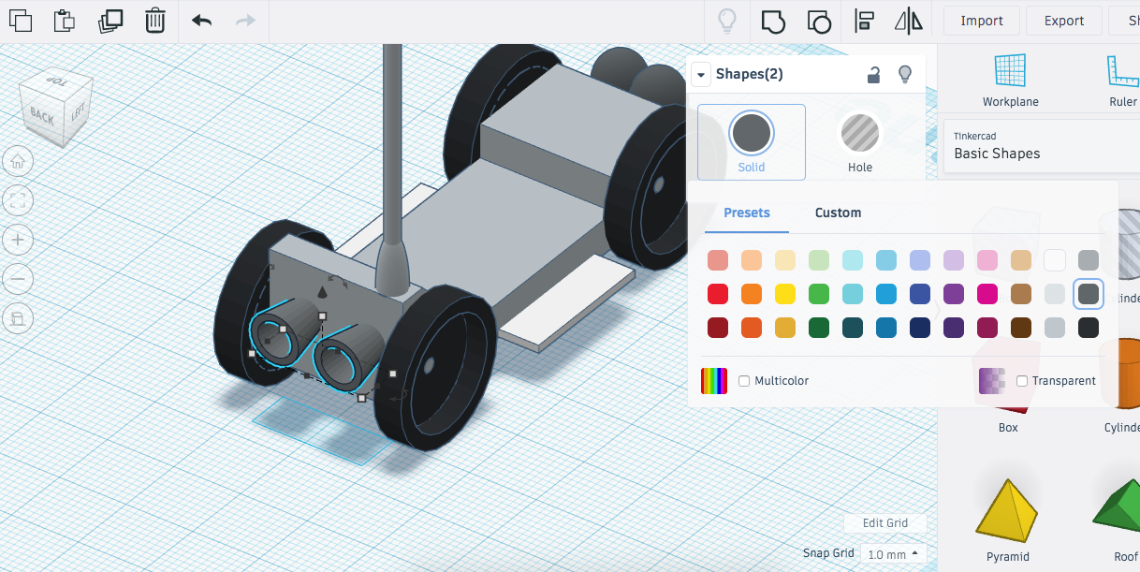Open the Align tool
This screenshot has height=572, width=1140.
point(865,21)
